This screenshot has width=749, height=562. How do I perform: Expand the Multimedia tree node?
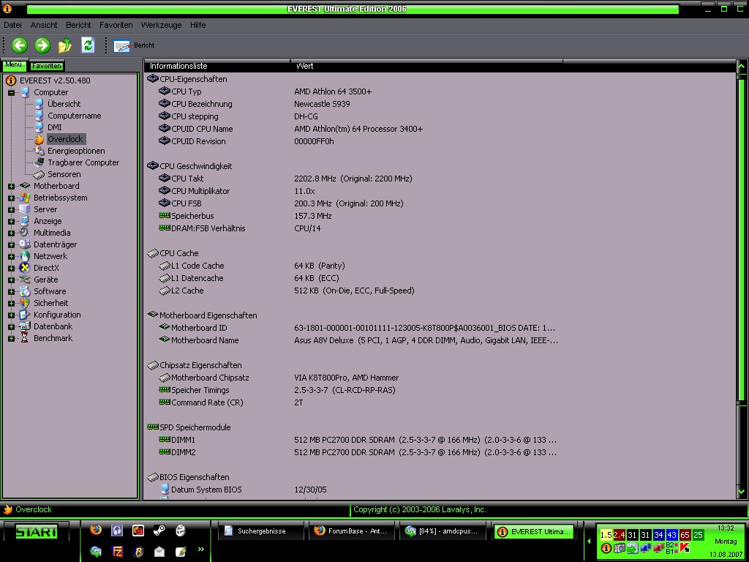tap(11, 233)
